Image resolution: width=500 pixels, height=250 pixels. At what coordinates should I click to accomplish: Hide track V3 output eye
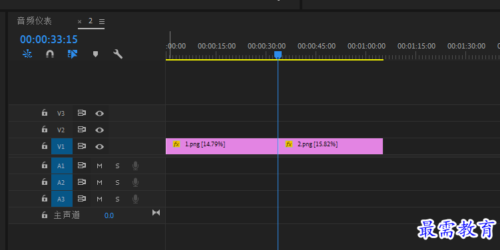click(x=99, y=114)
